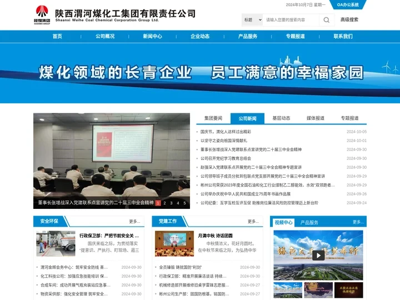Click the date text 2024年10月7日 星期一
The width and height of the screenshot is (400, 300).
[x=306, y=5]
